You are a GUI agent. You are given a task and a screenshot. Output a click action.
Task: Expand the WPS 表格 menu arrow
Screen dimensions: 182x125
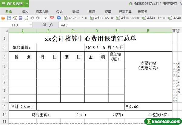click(27, 4)
